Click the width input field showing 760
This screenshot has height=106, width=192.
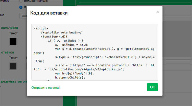click(23, 16)
